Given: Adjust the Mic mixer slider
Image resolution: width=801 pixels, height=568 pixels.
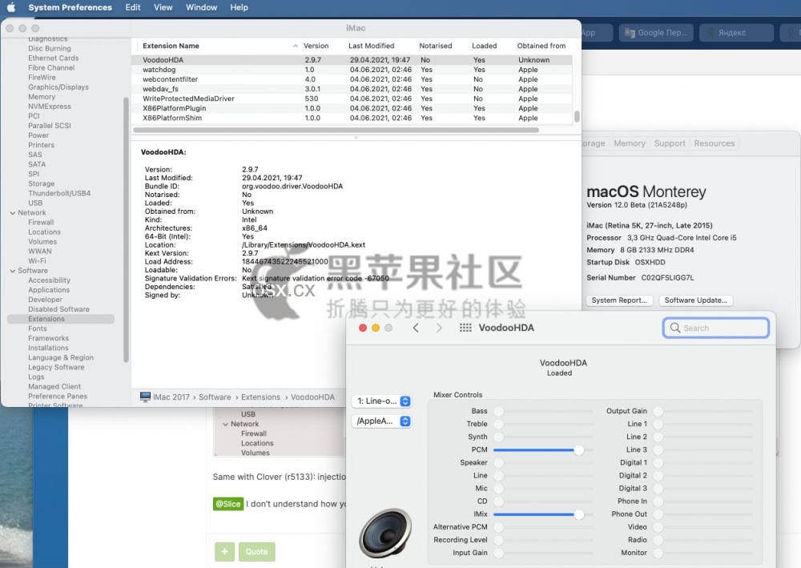Looking at the screenshot, I should click(x=543, y=489).
